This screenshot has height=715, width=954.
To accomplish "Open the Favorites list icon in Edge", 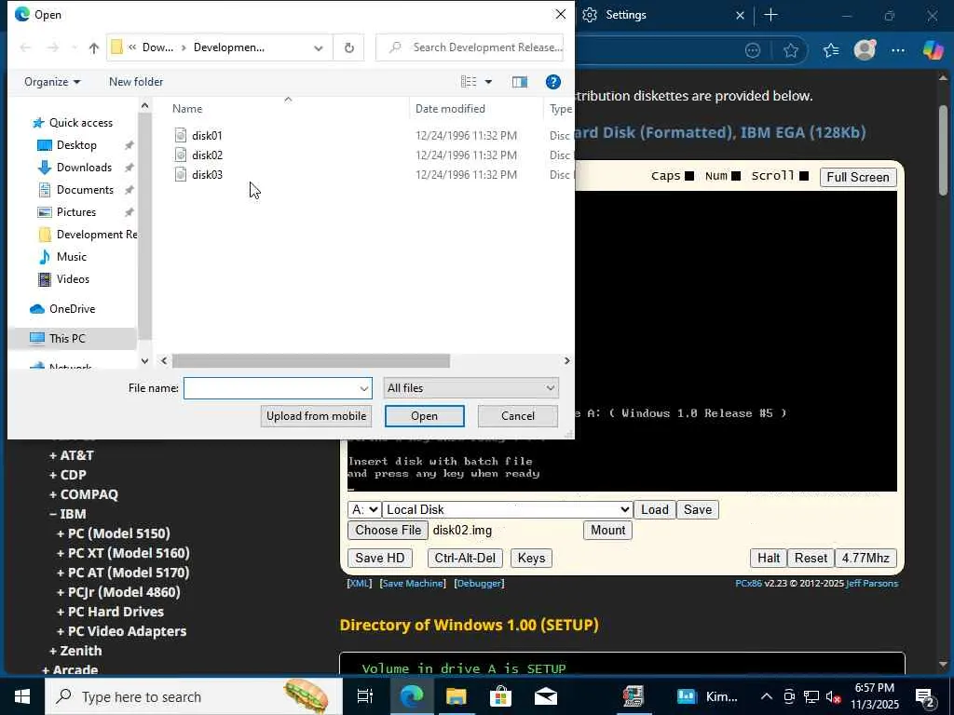I will 831,50.
